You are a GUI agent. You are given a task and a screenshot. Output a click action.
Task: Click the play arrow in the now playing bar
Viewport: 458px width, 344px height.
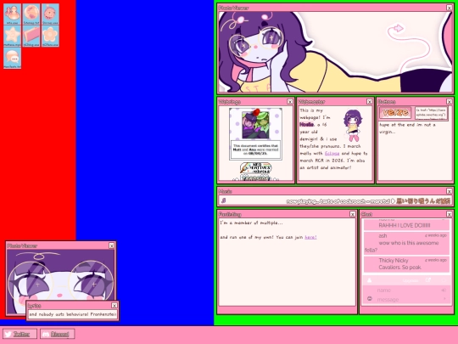(x=393, y=201)
